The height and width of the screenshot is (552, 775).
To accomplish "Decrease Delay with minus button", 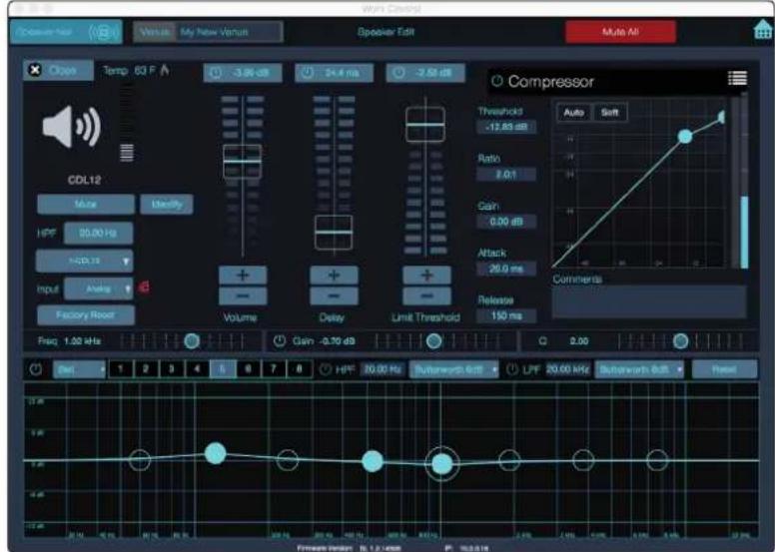I will point(334,296).
